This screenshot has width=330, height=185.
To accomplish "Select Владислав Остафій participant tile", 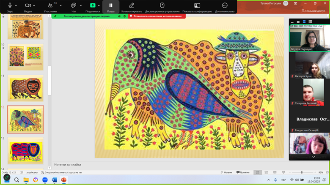I will point(310,119).
